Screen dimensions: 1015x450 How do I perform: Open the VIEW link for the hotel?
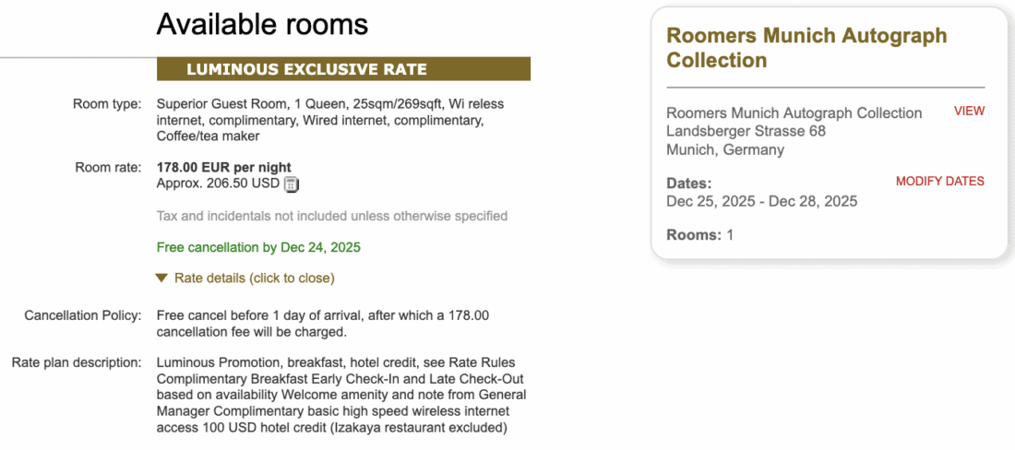coord(969,112)
